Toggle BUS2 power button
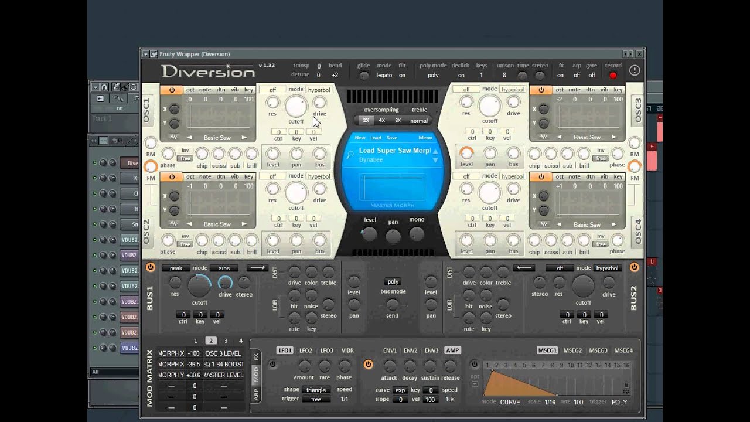Viewport: 750px width, 422px height. [634, 267]
